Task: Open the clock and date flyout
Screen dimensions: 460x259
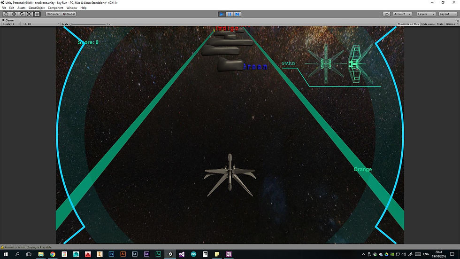Action: click(439, 254)
